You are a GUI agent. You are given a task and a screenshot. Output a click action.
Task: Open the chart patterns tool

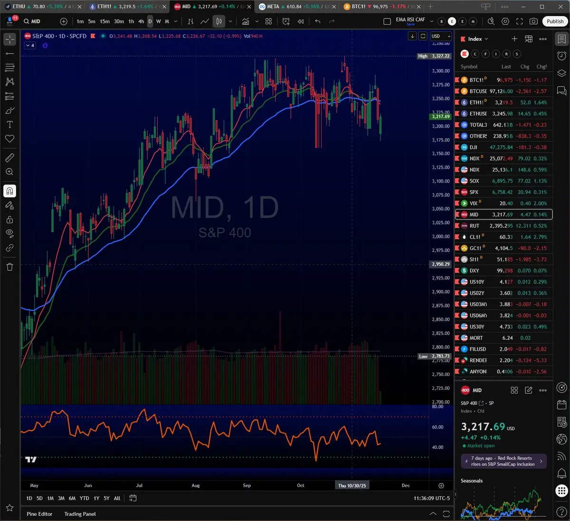pyautogui.click(x=9, y=82)
